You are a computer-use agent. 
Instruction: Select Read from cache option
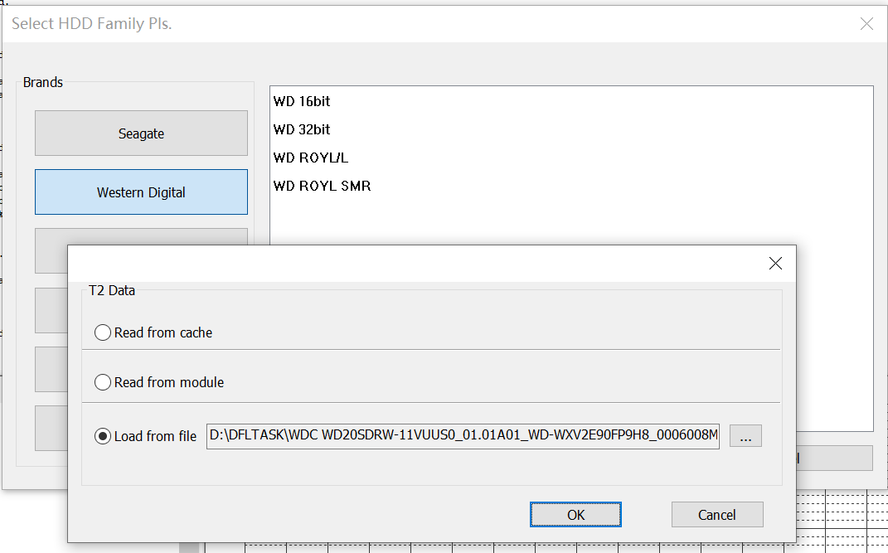click(153, 332)
